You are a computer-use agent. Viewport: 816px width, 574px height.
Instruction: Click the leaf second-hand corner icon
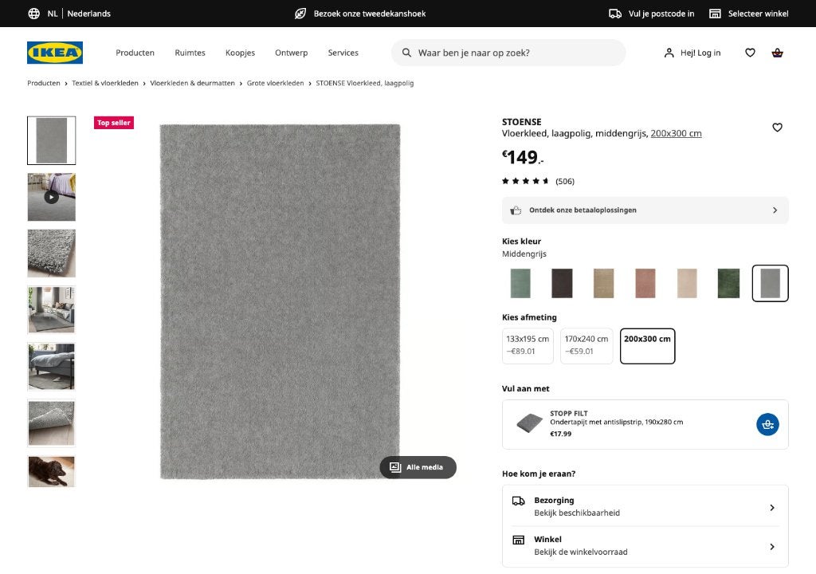pyautogui.click(x=300, y=14)
